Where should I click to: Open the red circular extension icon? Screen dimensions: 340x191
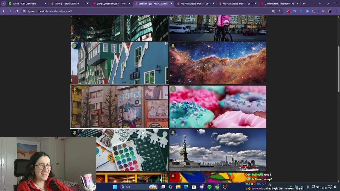coord(288,11)
